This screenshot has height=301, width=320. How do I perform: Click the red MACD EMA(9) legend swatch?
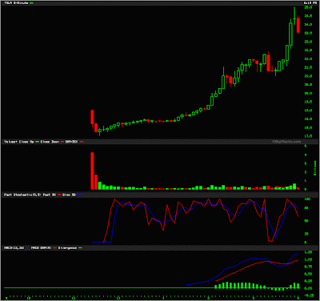click(55, 248)
